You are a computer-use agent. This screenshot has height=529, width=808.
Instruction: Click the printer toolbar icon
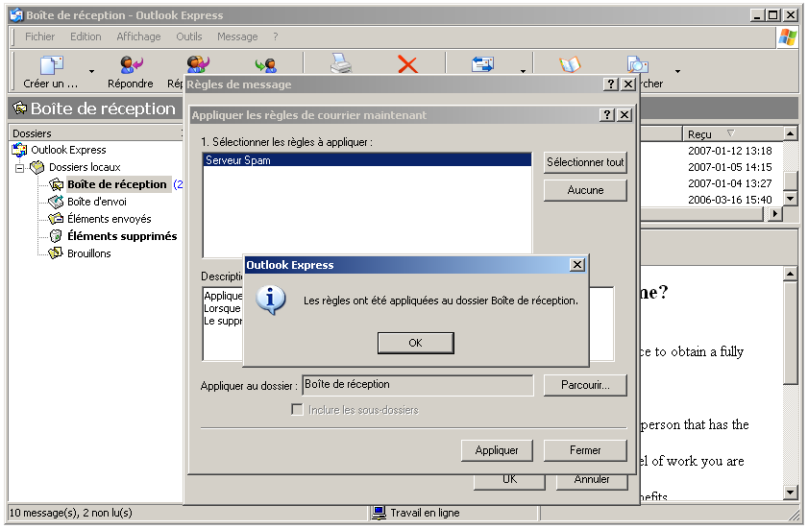[341, 64]
